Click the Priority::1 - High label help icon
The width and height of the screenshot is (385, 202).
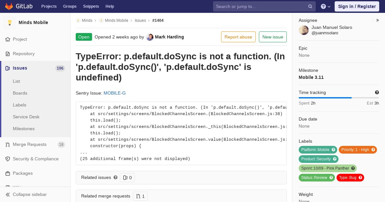[373, 150]
